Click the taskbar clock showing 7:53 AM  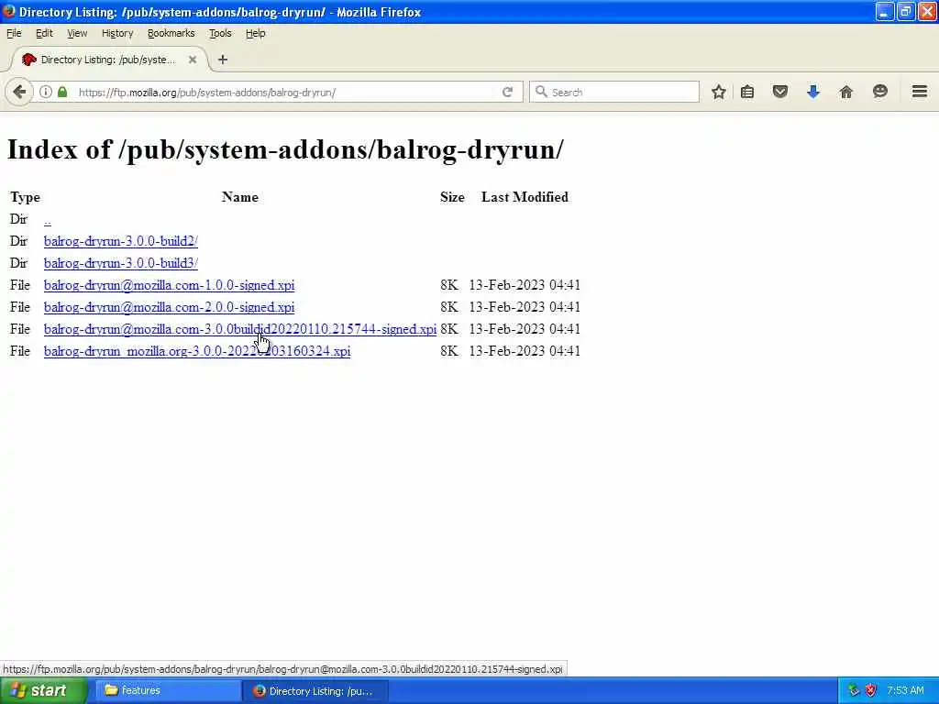click(905, 690)
